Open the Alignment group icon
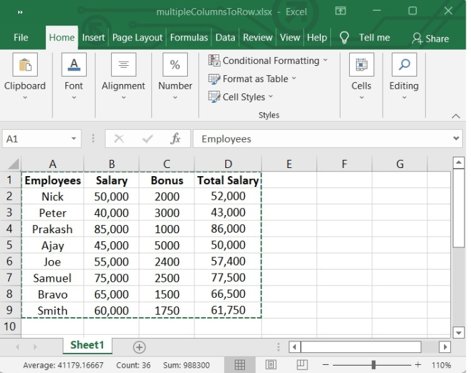 click(123, 65)
